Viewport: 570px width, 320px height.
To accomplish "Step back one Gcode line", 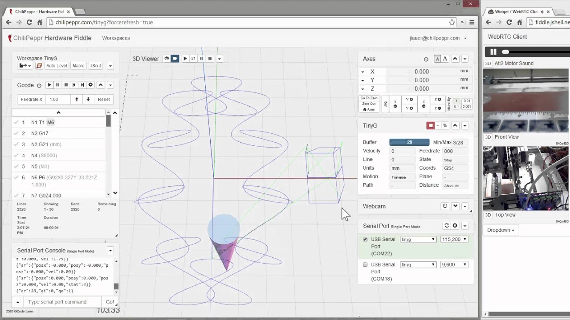I will [x=74, y=85].
